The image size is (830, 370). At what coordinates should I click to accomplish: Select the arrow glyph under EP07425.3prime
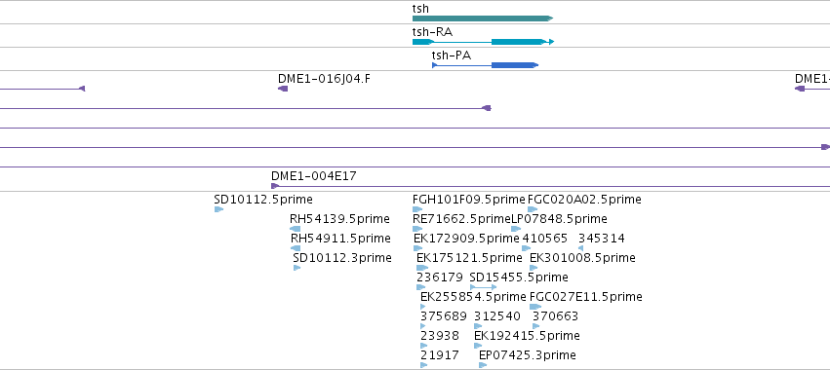[x=483, y=365]
